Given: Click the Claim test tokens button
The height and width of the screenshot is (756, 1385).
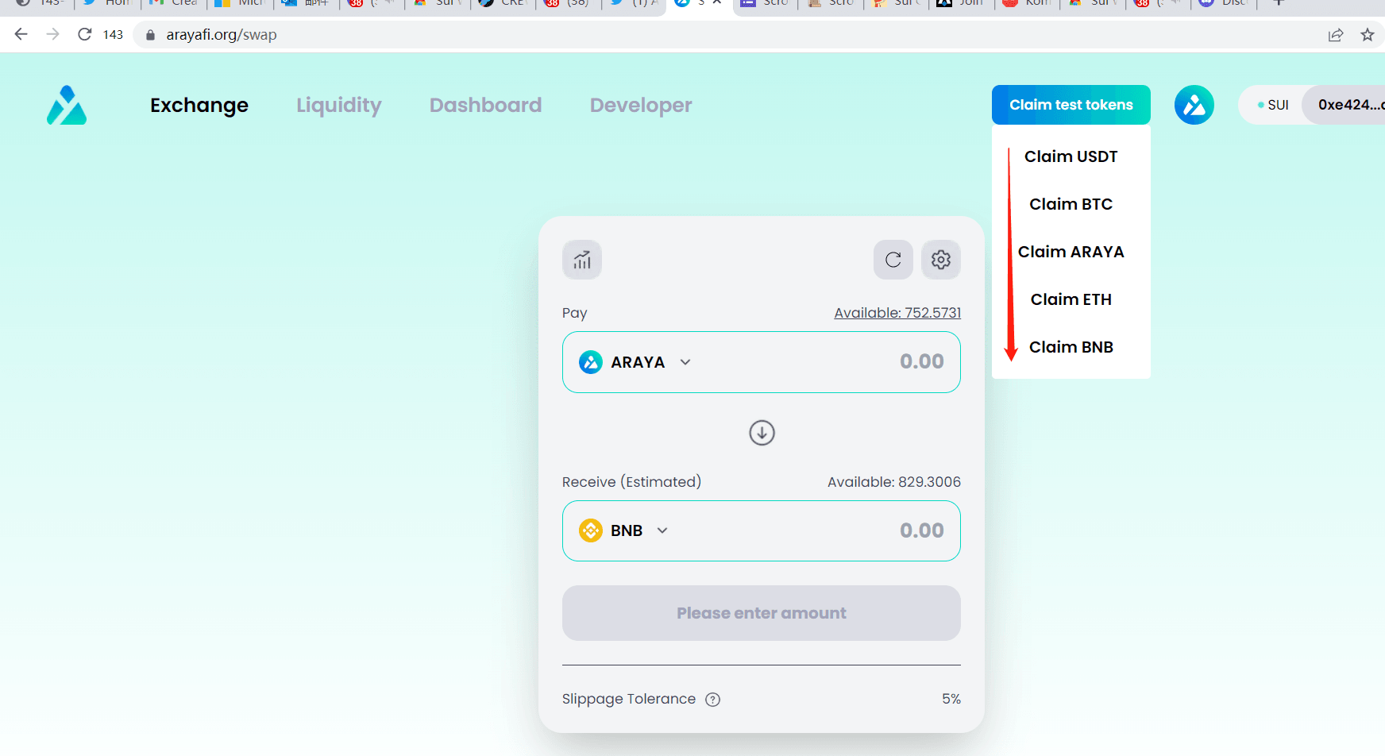Looking at the screenshot, I should (x=1071, y=105).
